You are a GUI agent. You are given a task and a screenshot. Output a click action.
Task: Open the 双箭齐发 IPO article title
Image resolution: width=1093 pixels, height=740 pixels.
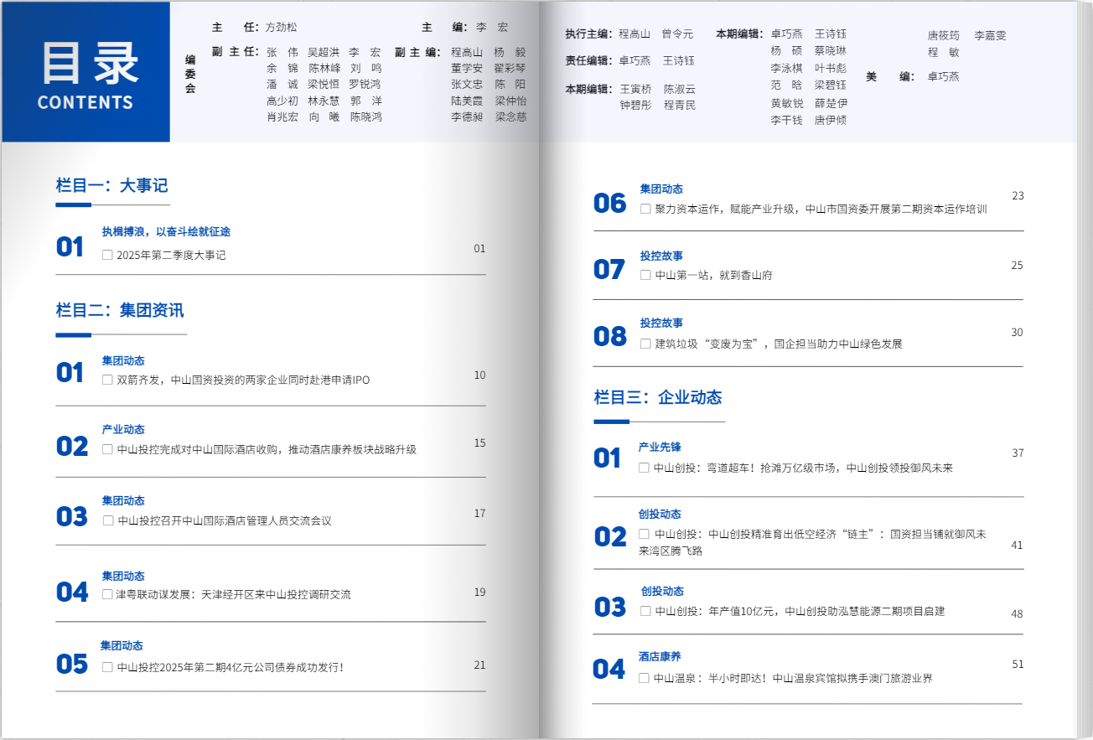[243, 380]
